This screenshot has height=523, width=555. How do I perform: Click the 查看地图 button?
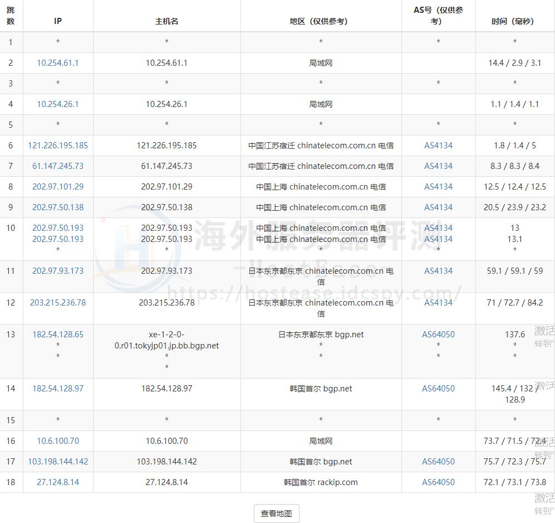276,514
